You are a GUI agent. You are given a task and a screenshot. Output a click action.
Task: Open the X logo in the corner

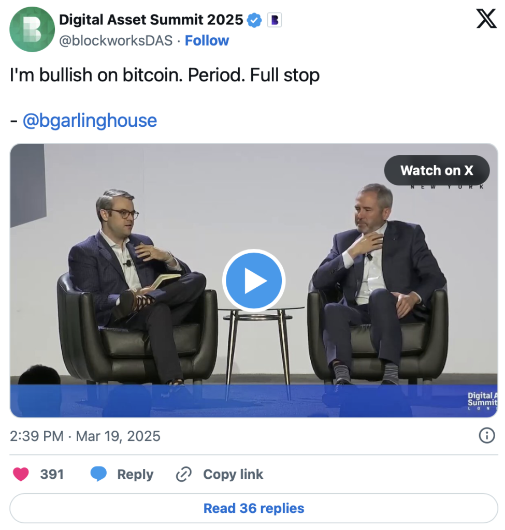(485, 20)
